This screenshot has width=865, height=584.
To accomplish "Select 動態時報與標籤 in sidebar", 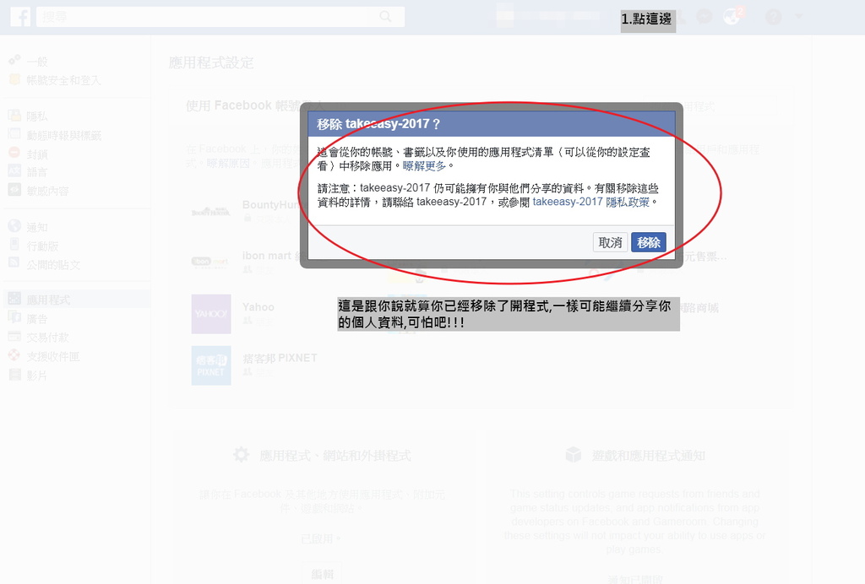I will click(x=63, y=136).
